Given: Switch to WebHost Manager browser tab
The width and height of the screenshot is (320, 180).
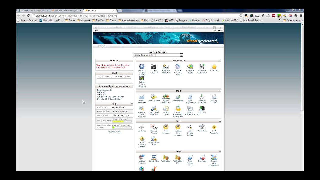Looking at the screenshot, I should (x=66, y=11).
